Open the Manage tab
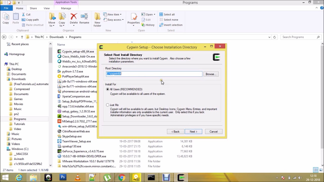The width and height of the screenshot is (324, 182). click(66, 8)
